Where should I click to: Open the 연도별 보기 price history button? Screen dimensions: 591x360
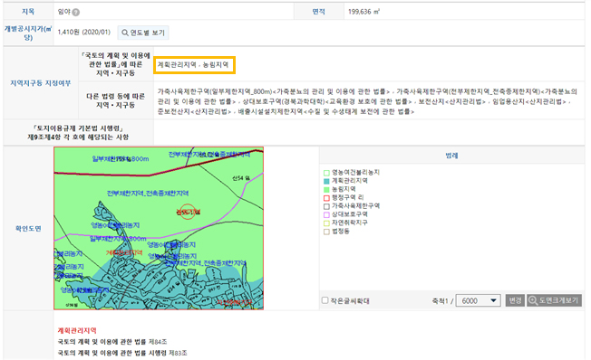coord(143,33)
